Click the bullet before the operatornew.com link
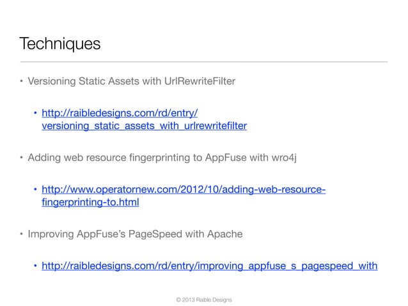408x306 pixels. pos(36,190)
